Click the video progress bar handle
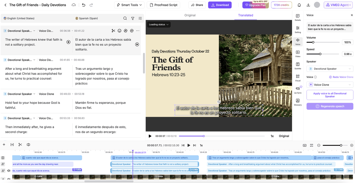355x183 pixels. (204, 136)
